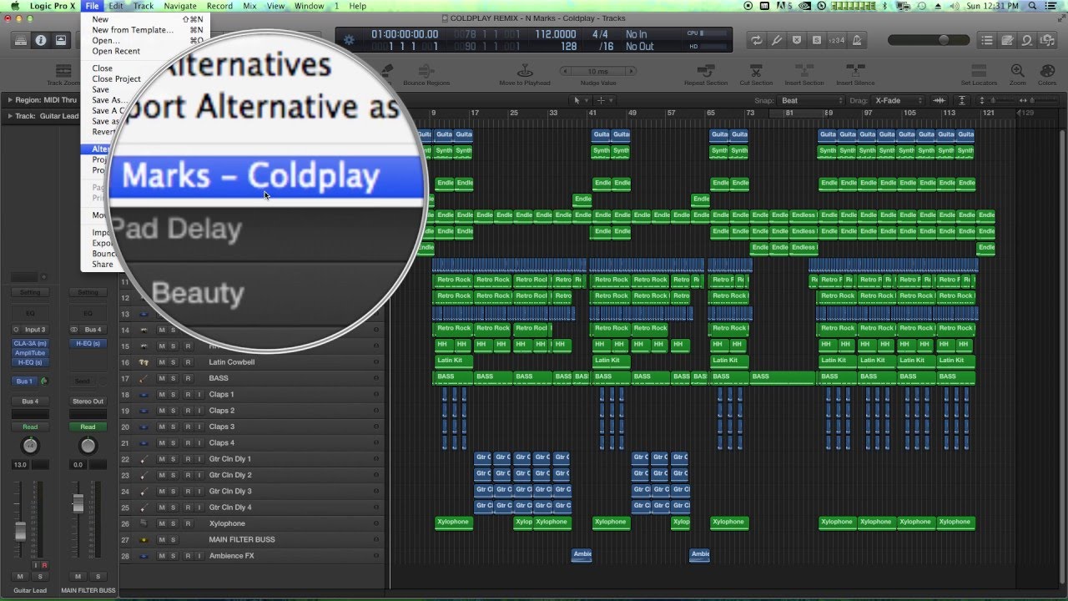Open the AmpliTube plug-in slot
The width and height of the screenshot is (1068, 601).
30,353
